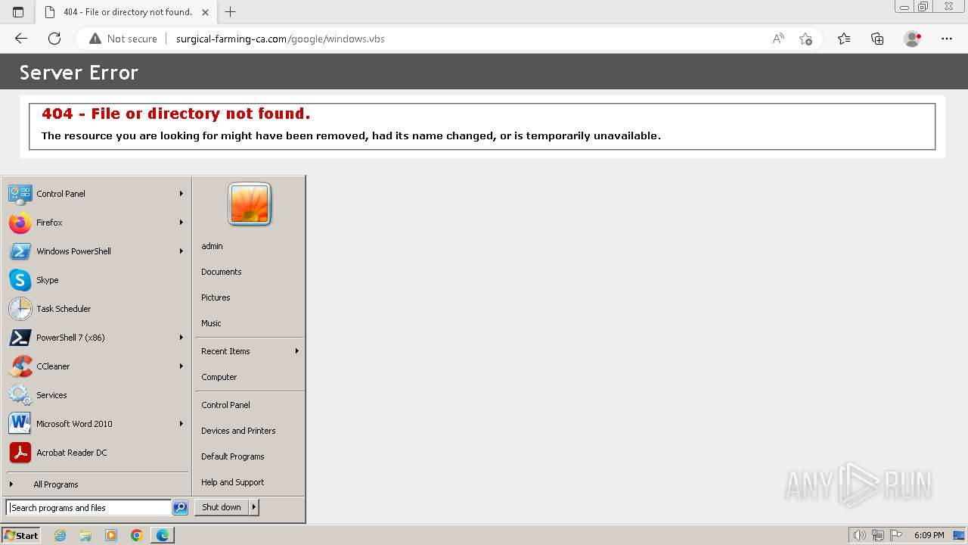Switch to Edge in taskbar
The height and width of the screenshot is (545, 968).
163,535
